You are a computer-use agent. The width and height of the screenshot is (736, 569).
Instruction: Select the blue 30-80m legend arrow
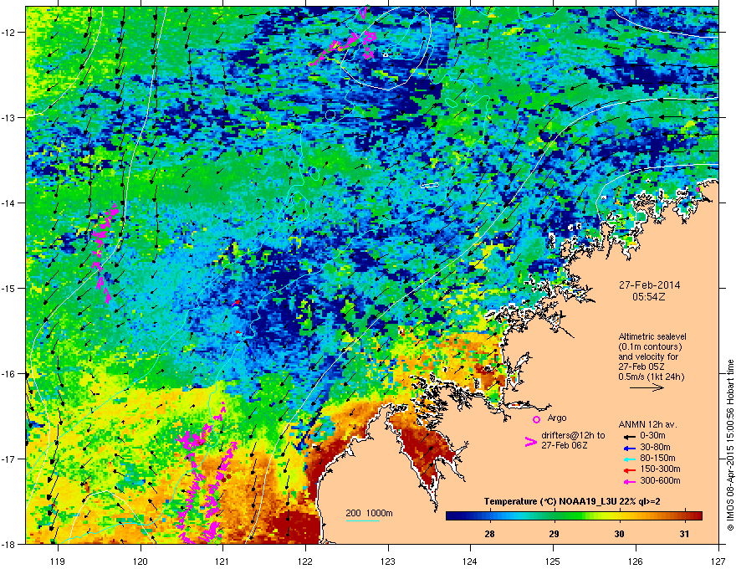pyautogui.click(x=630, y=448)
